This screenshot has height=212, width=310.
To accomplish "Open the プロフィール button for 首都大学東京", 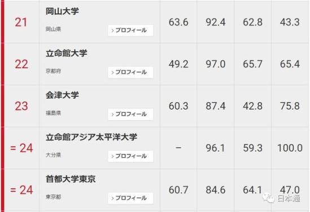I will pos(130,198).
